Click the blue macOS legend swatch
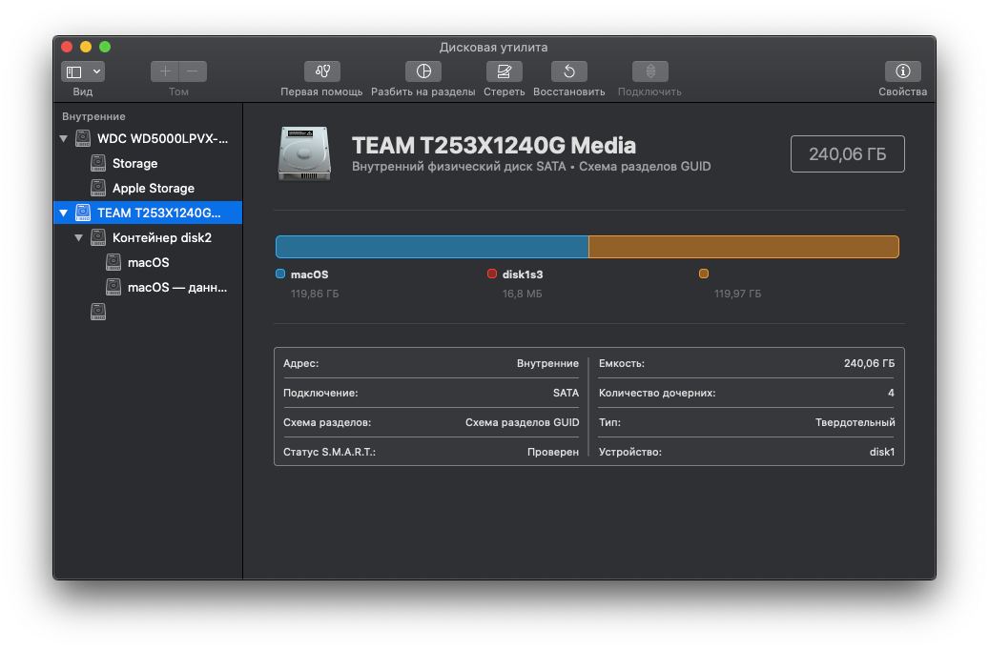Image resolution: width=989 pixels, height=650 pixels. point(280,274)
